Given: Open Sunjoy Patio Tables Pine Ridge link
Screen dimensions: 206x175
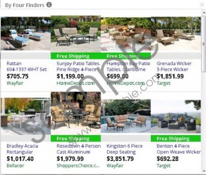Looking at the screenshot, I should pyautogui.click(x=78, y=66).
